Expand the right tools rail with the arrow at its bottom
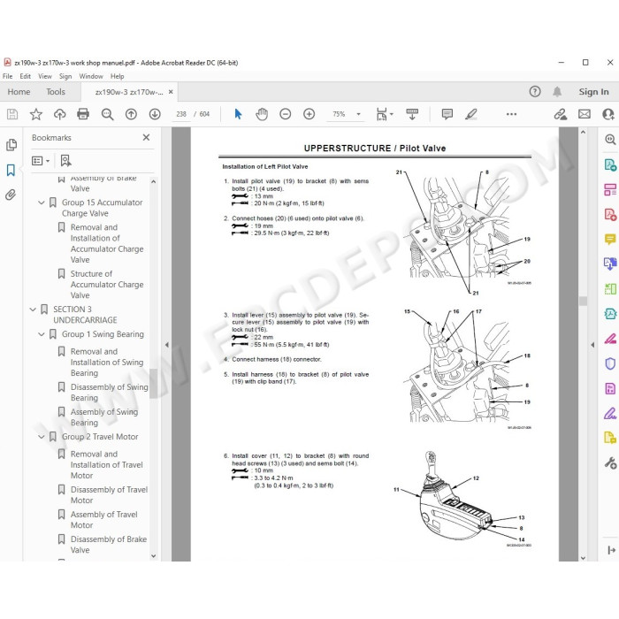619x619 pixels. tap(611, 550)
